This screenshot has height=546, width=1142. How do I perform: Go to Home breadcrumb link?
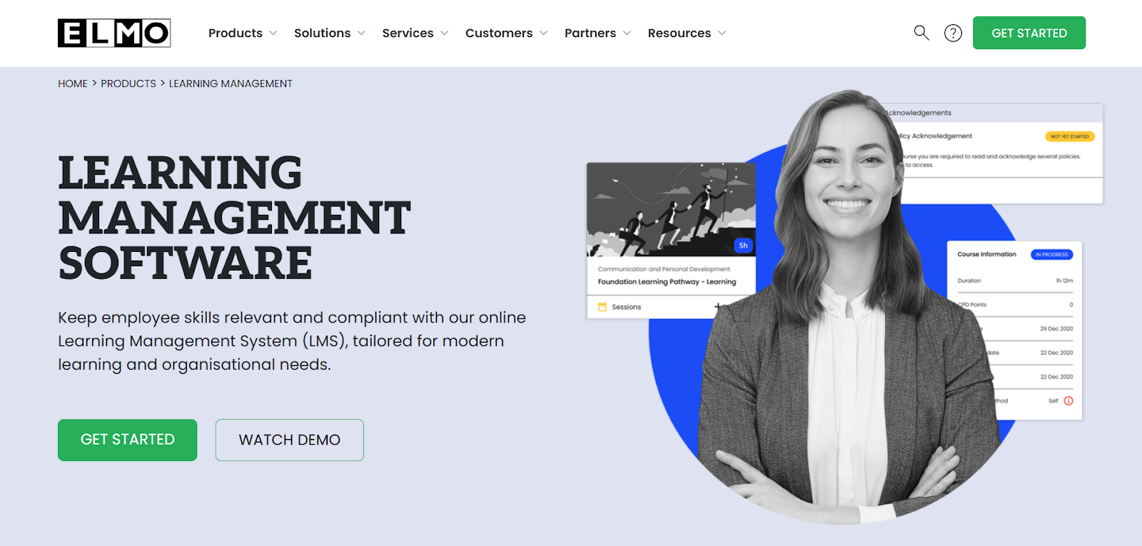73,84
